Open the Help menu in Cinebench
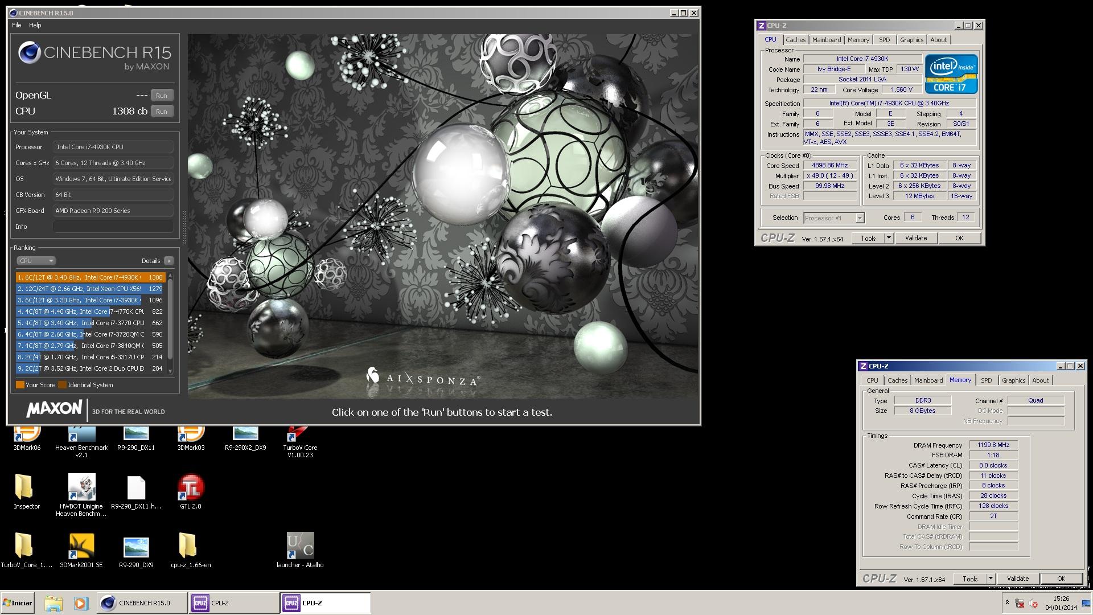This screenshot has width=1093, height=615. 35,25
